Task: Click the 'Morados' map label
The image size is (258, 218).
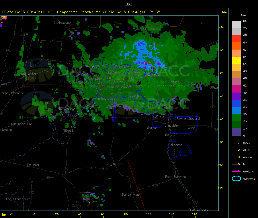Action: 33,164
